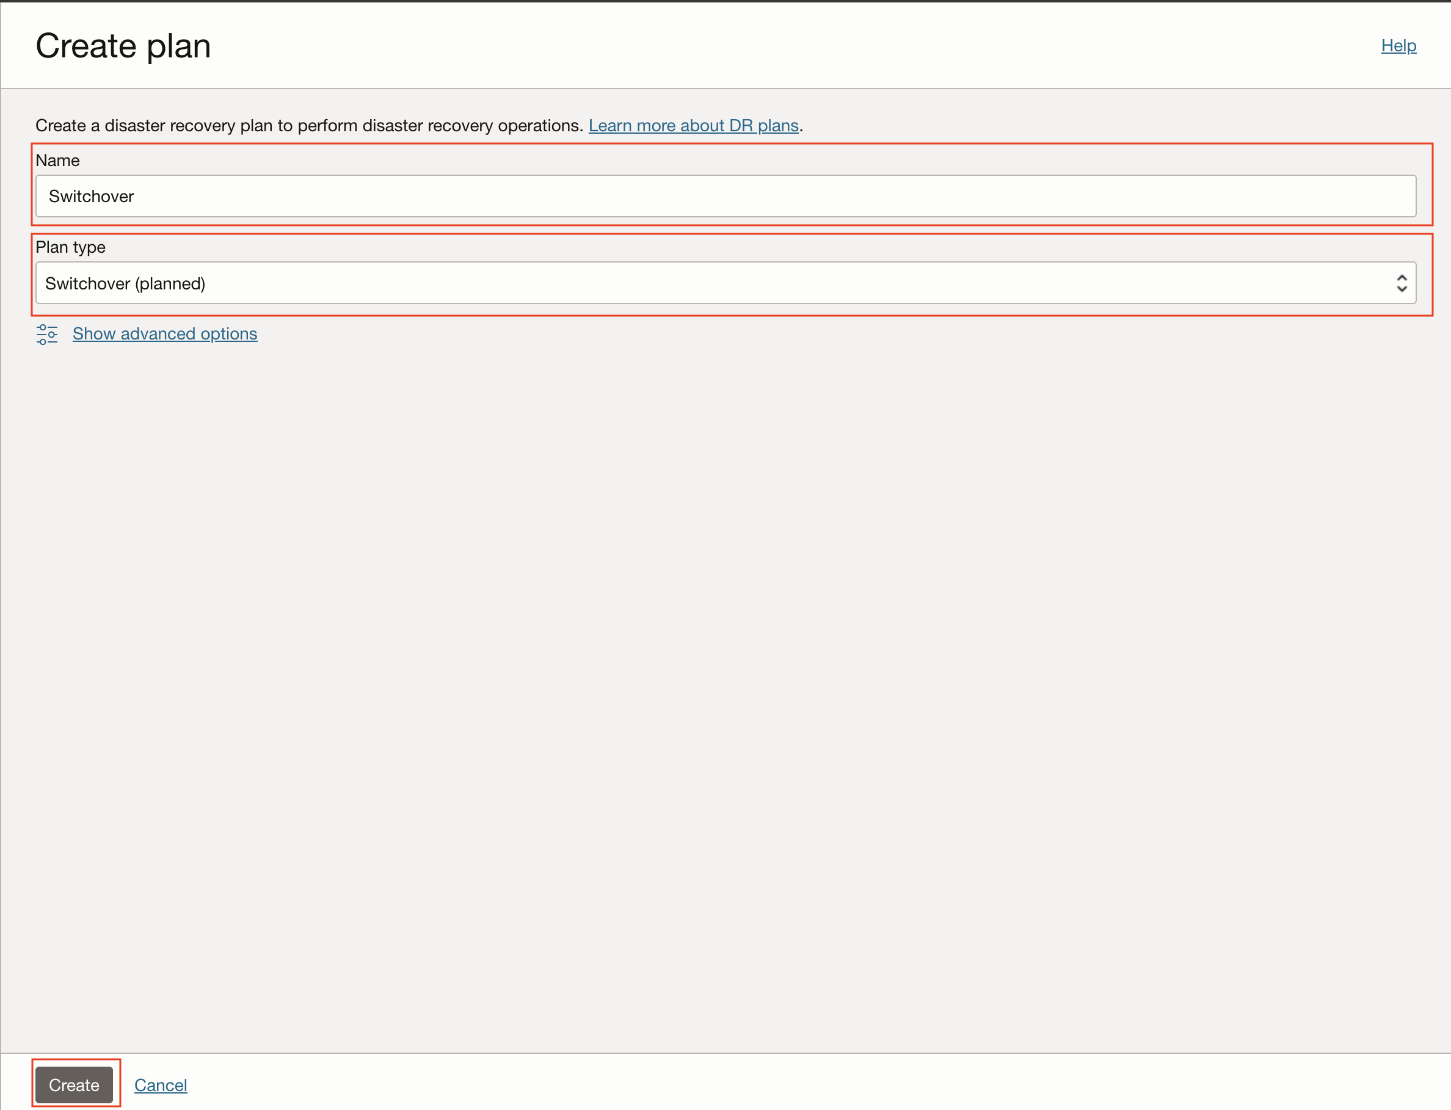Click the Create plan heading
Viewport: 1451px width, 1110px height.
tap(123, 46)
